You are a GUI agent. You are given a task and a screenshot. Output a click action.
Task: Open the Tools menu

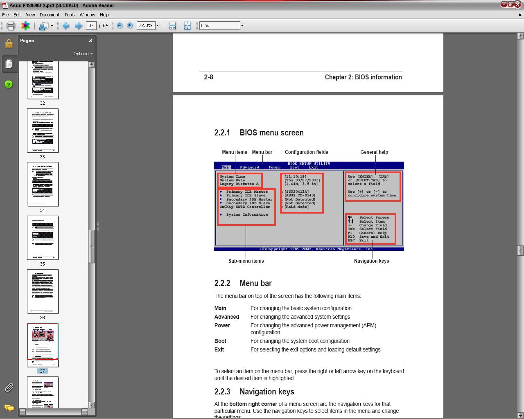(70, 14)
